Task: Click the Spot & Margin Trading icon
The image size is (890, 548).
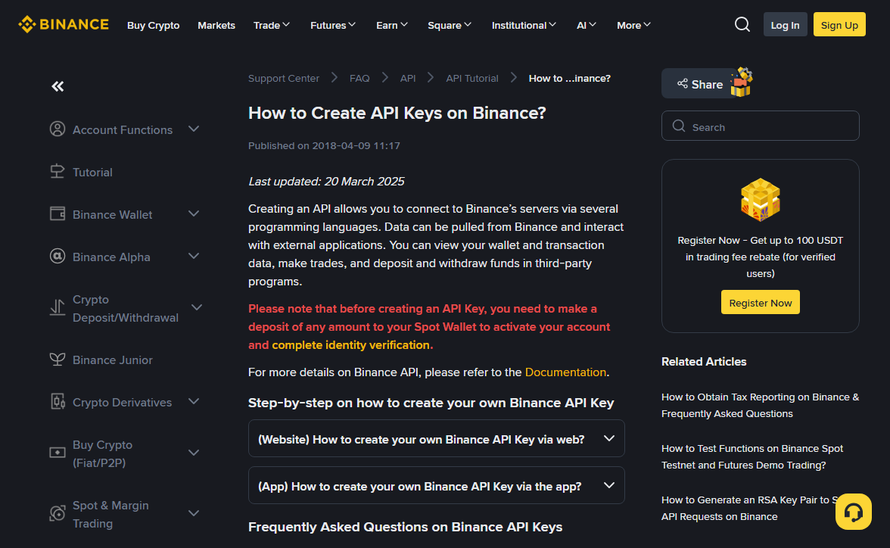Action: point(58,513)
